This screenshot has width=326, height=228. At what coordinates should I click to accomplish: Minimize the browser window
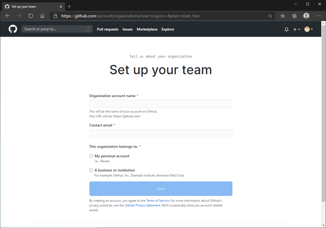295,4
